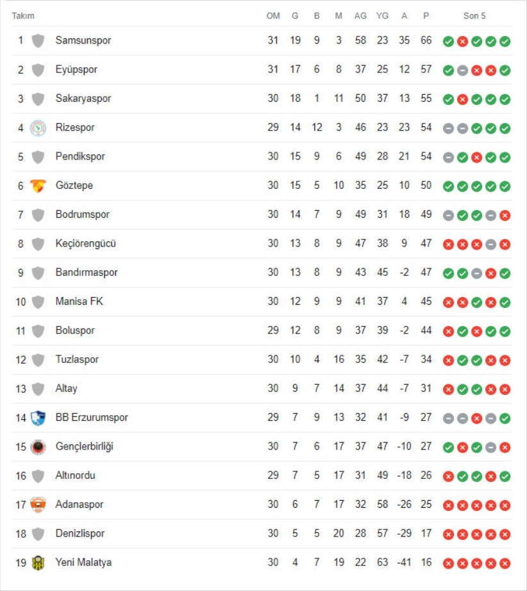
Task: Click Eyüpspor's grey draw icon in Son 5
Action: click(x=462, y=70)
